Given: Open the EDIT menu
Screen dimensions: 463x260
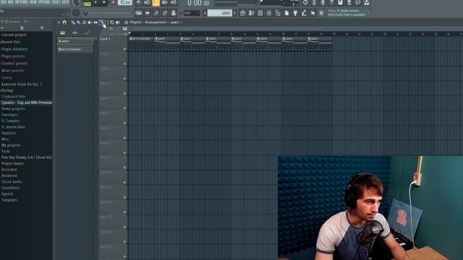Looking at the screenshot, I should (x=4, y=2).
